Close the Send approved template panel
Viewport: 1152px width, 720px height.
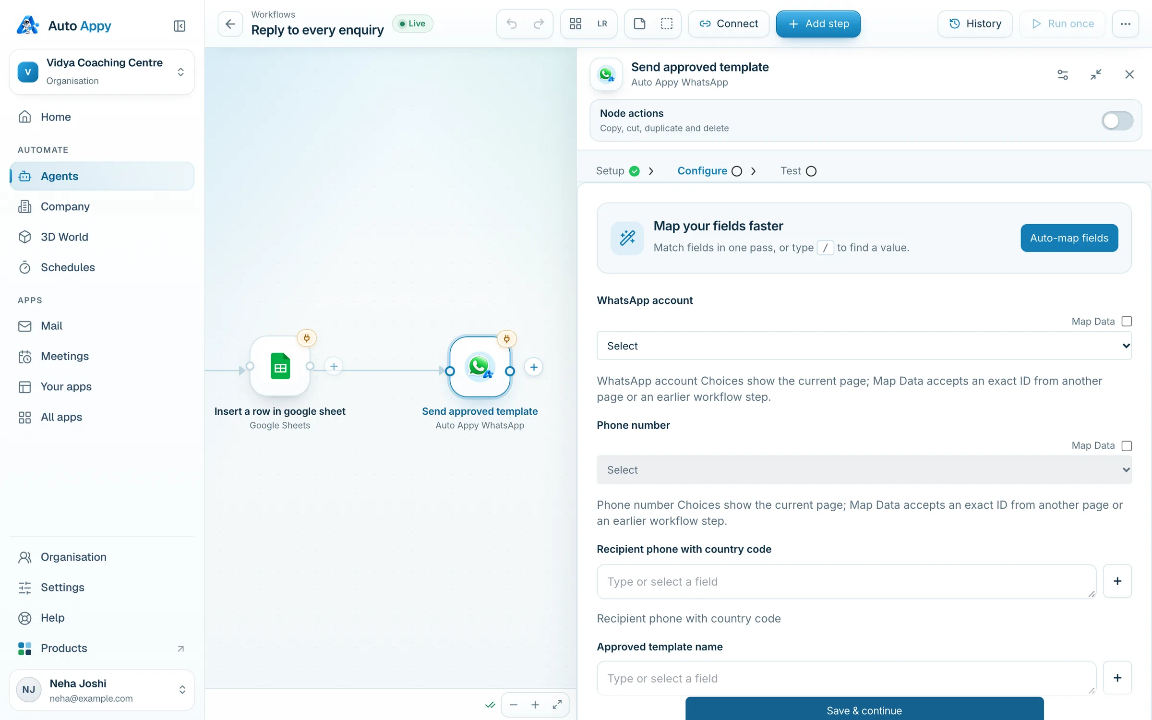click(1129, 74)
